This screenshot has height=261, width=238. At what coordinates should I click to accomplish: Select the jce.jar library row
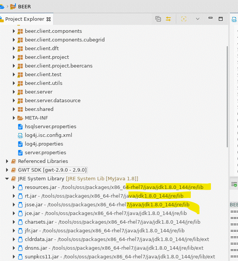click(x=106, y=213)
